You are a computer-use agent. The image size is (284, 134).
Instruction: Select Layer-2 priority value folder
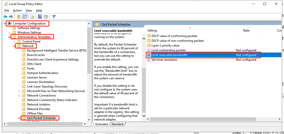[165, 45]
